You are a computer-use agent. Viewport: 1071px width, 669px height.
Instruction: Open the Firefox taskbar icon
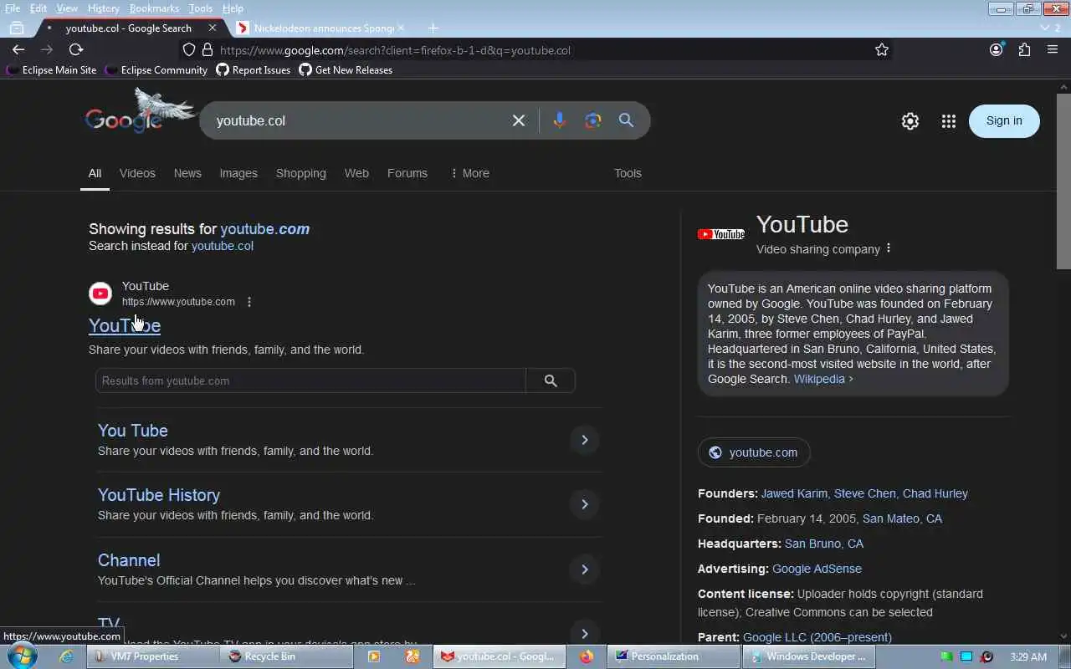click(586, 656)
